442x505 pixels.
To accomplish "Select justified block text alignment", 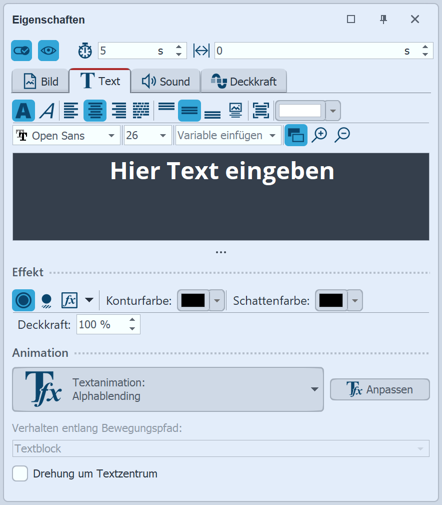I will coord(141,110).
